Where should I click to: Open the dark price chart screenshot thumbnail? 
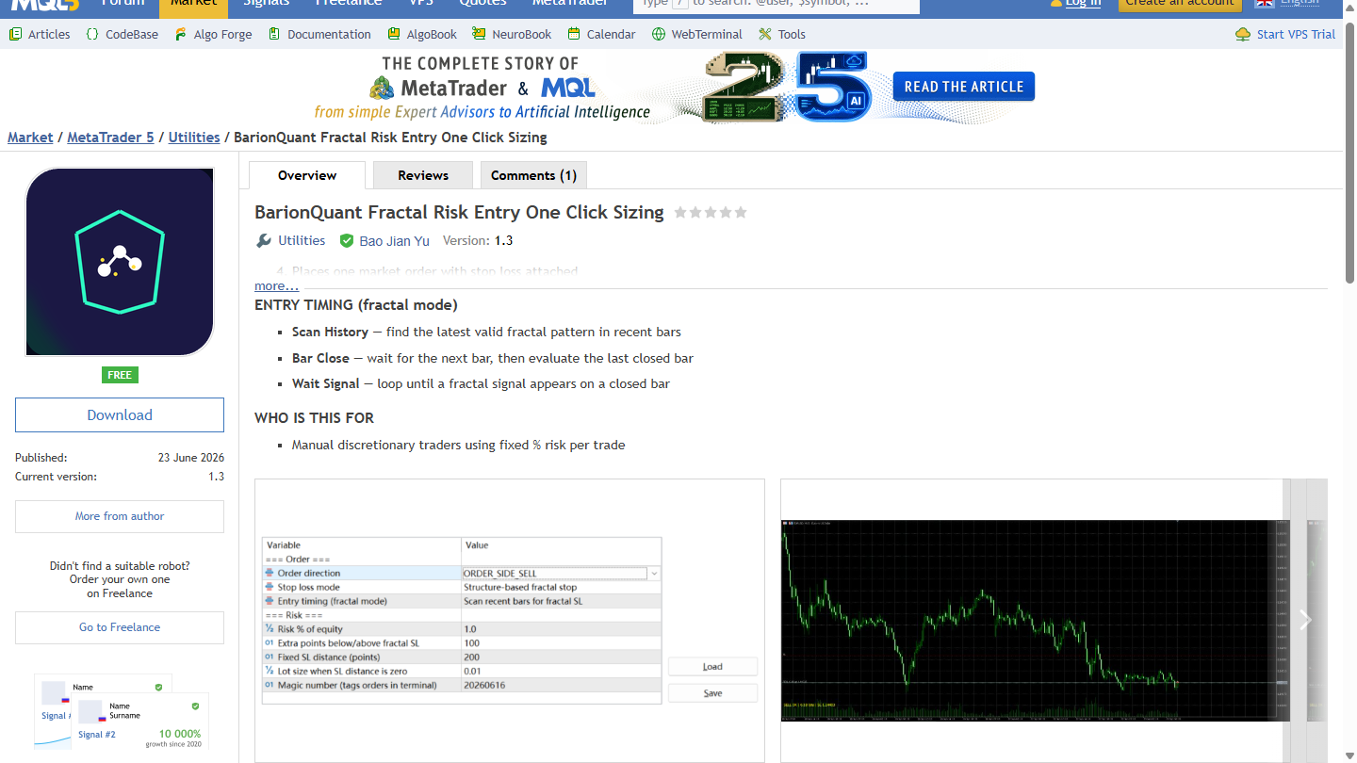click(x=1035, y=620)
